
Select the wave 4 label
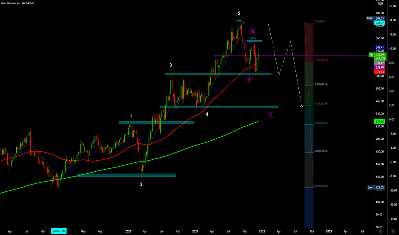[207, 115]
